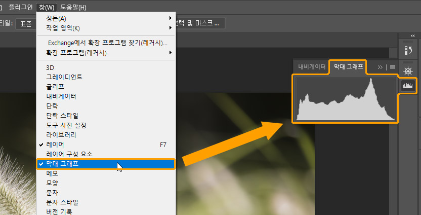Expand the 작업 영역(K) submenu

pos(106,28)
